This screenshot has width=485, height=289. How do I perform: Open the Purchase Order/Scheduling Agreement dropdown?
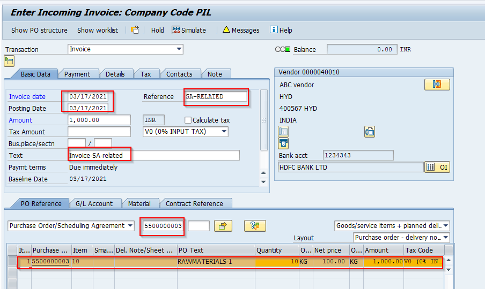130,226
